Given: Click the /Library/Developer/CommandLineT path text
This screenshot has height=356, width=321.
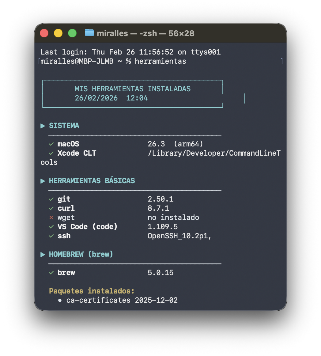Looking at the screenshot, I should coord(214,153).
